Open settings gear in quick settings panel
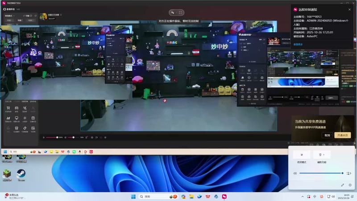The width and height of the screenshot is (357, 201). click(x=350, y=185)
